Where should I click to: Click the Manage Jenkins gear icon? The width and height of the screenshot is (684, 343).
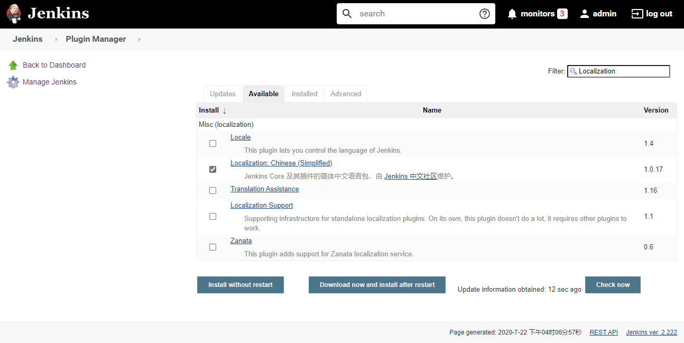[x=13, y=82]
